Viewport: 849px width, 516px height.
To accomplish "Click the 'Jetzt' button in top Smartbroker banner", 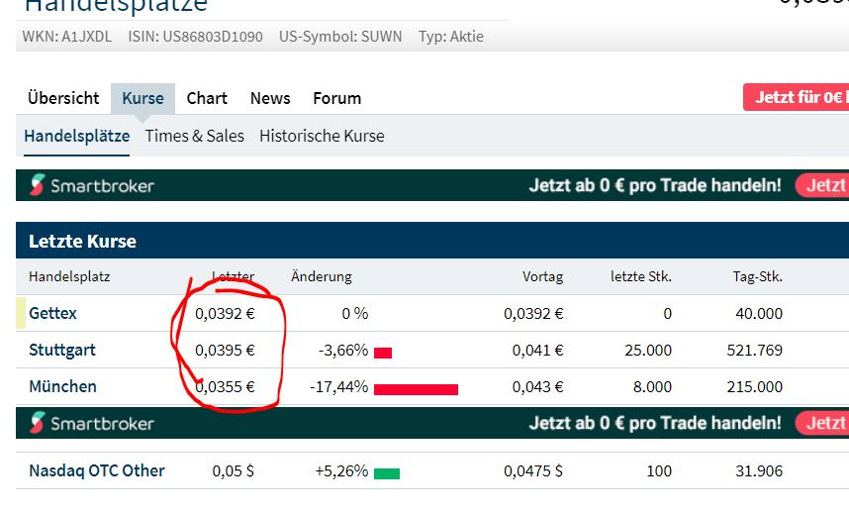I will tap(824, 185).
